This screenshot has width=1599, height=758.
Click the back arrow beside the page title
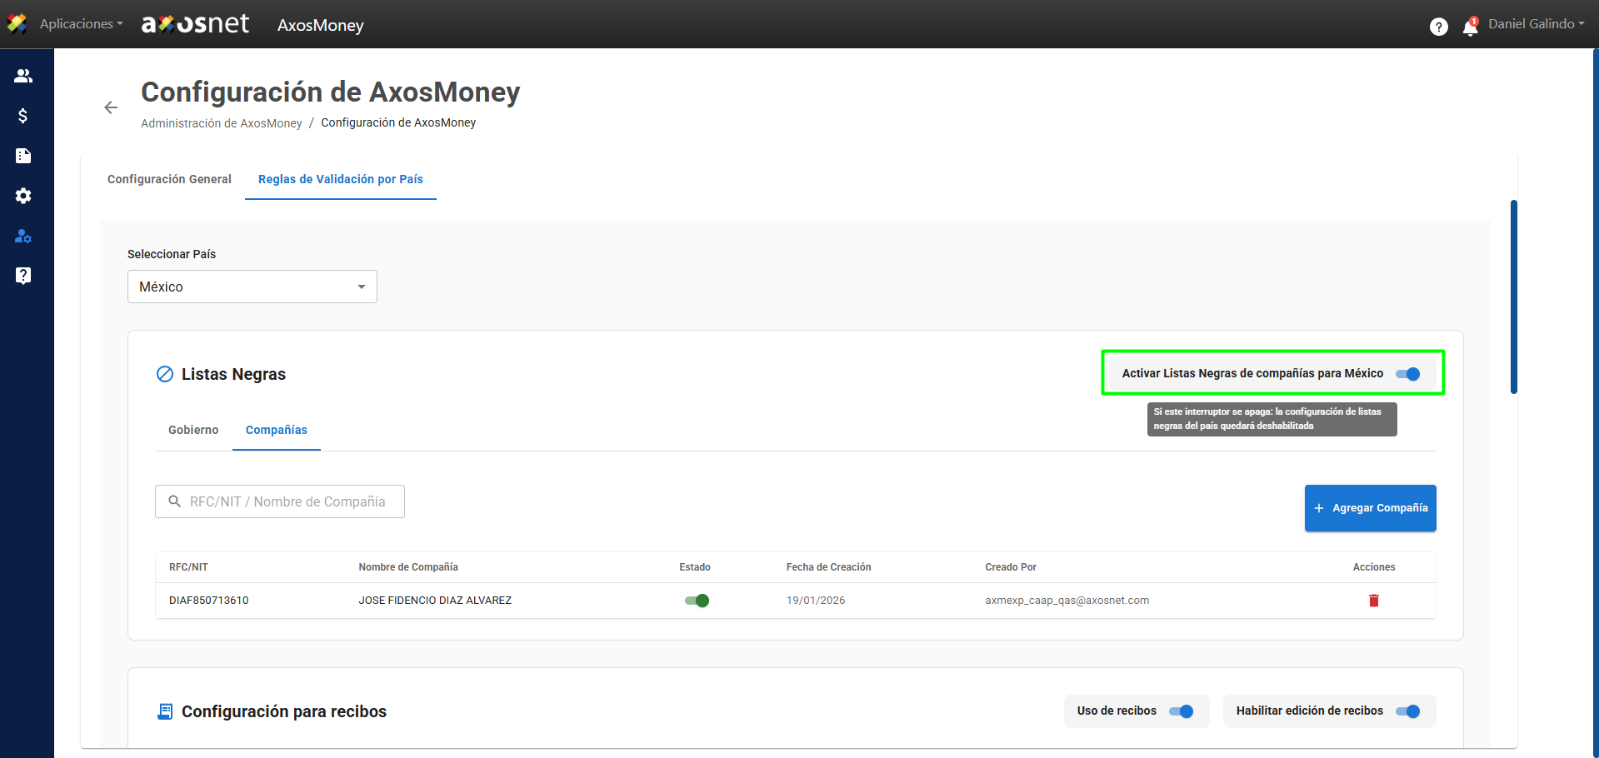click(111, 107)
